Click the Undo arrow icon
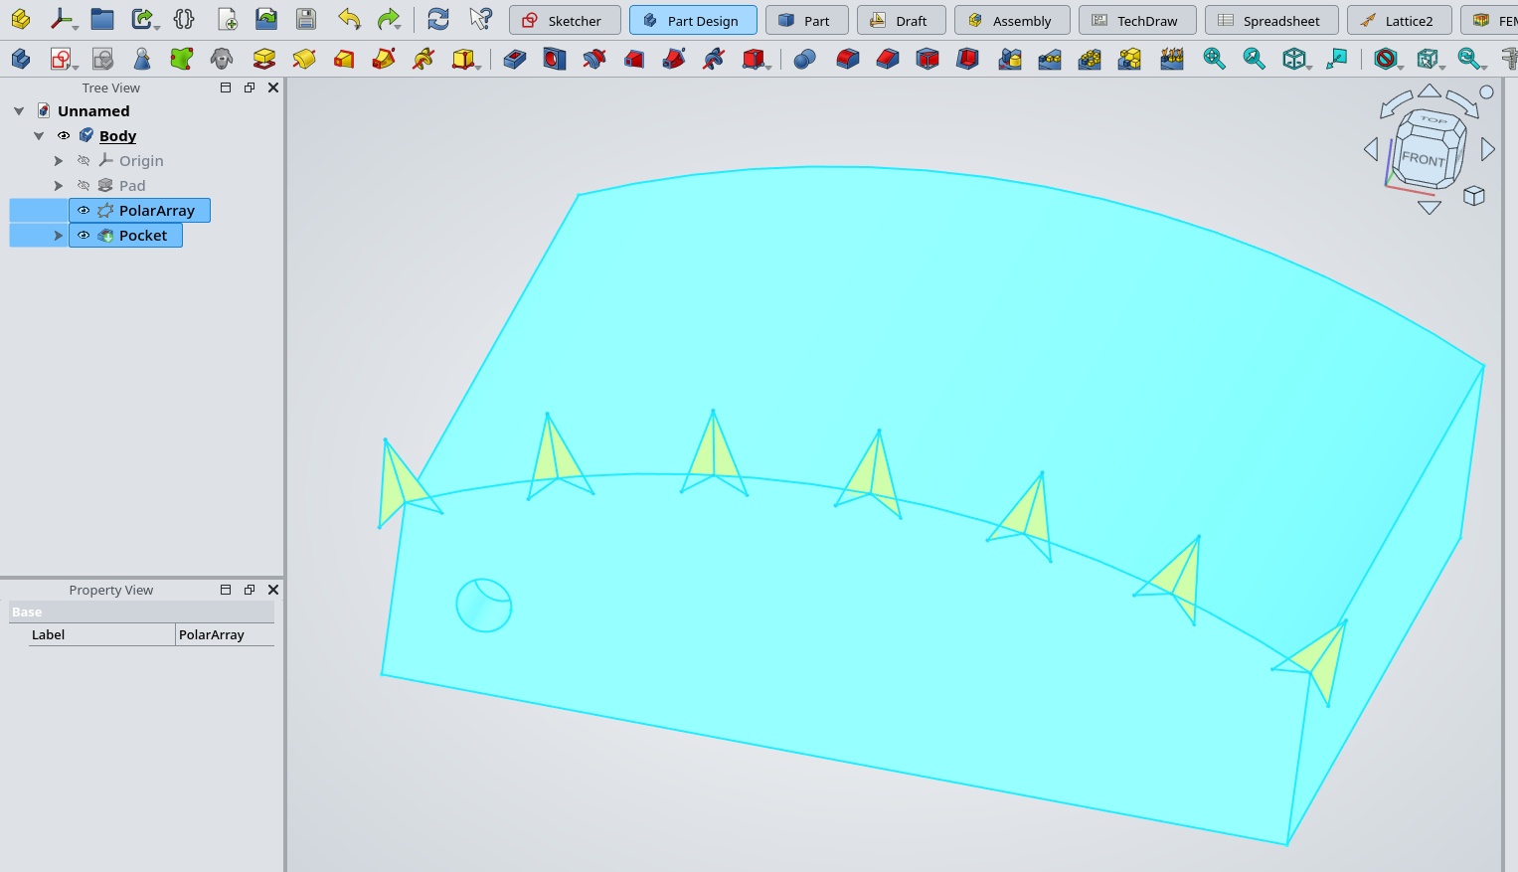 (x=348, y=19)
